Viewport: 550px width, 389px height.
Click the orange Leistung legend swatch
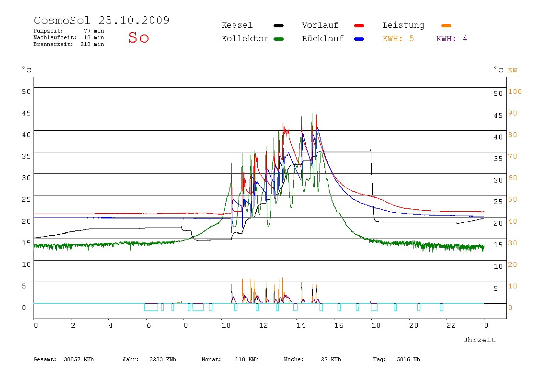point(446,25)
